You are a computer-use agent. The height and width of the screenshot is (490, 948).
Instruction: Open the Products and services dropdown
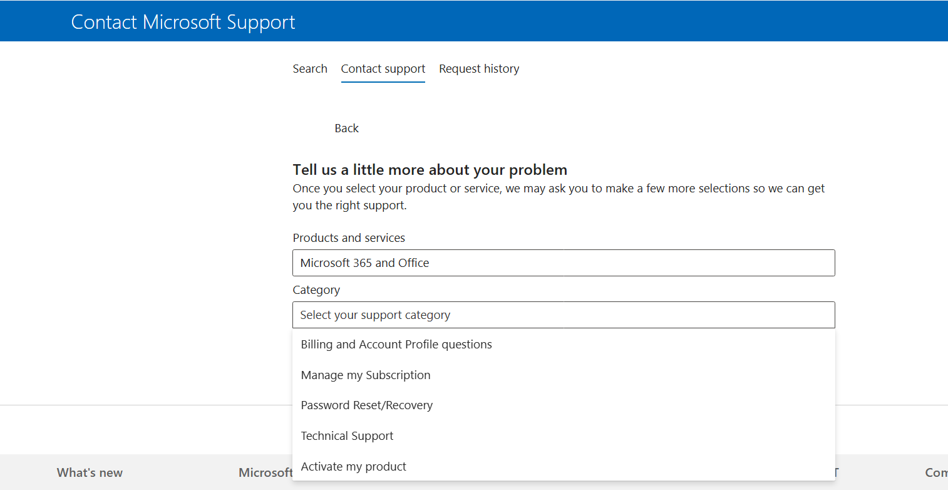pyautogui.click(x=564, y=263)
